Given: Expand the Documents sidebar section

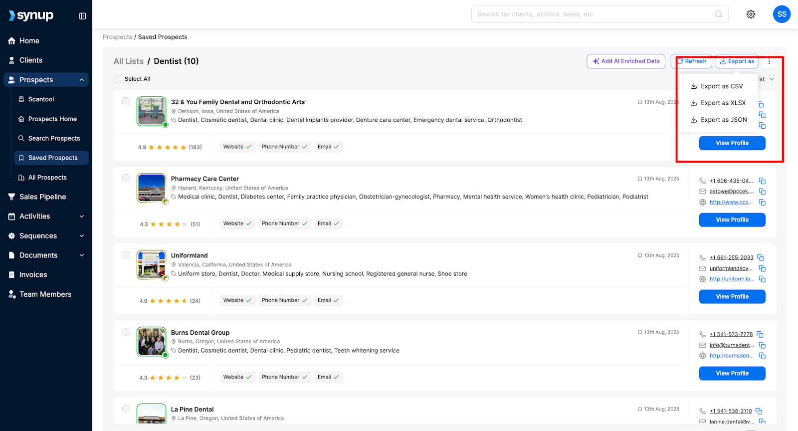Looking at the screenshot, I should tap(82, 255).
